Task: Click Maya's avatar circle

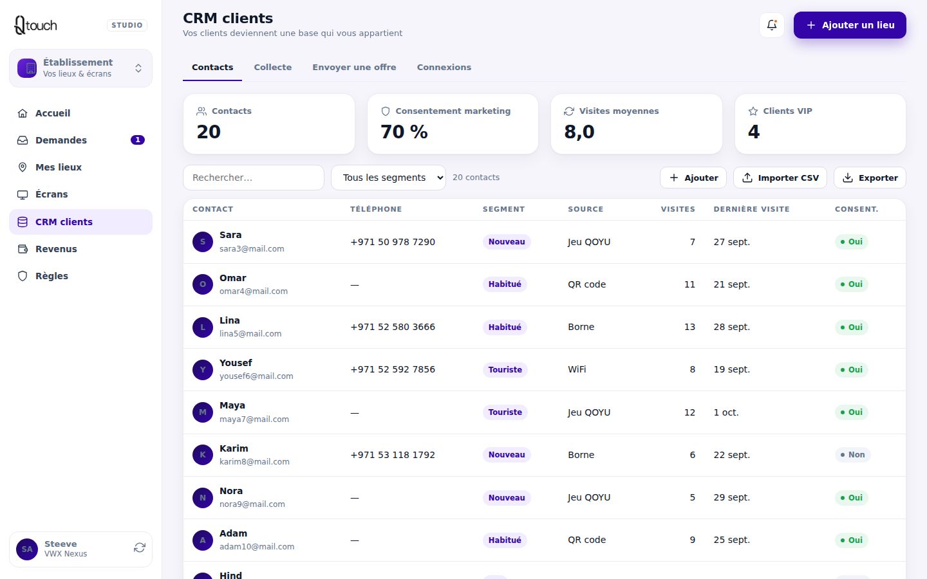Action: 203,412
